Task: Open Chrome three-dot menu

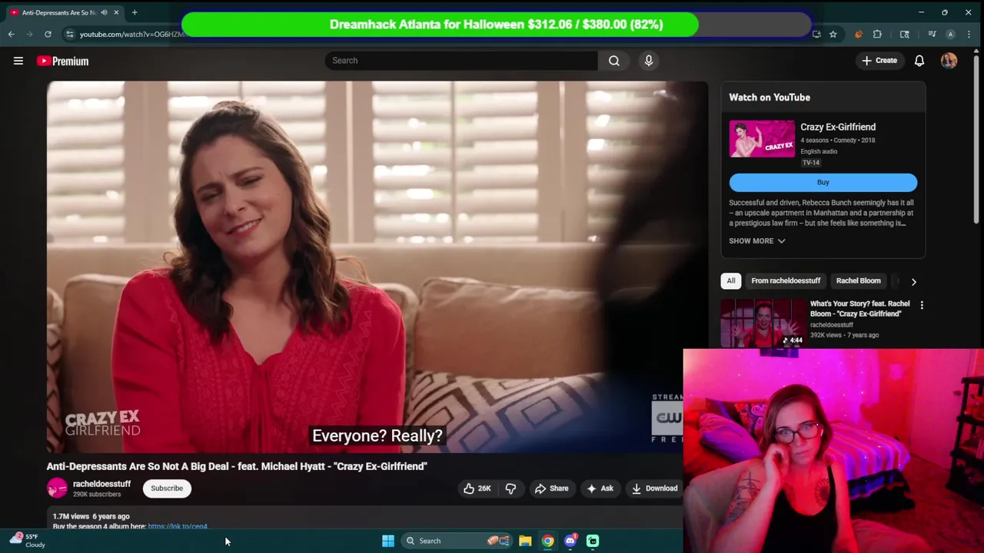Action: coord(971,34)
